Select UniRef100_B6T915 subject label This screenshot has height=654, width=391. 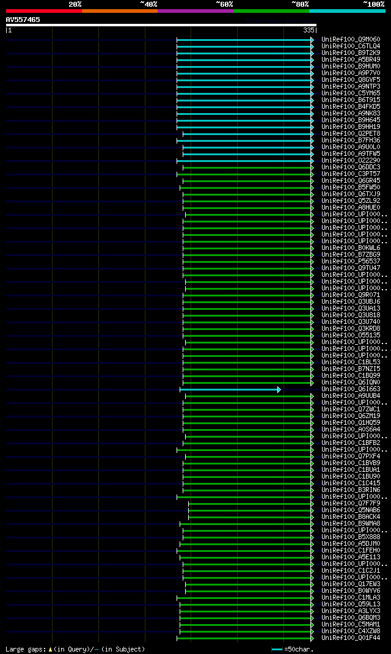click(x=351, y=100)
